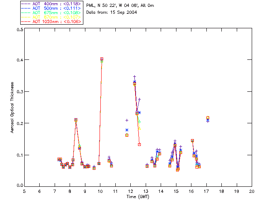Click the Aerosol Optical Thickness axis title
259x207 pixels.
click(12, 108)
